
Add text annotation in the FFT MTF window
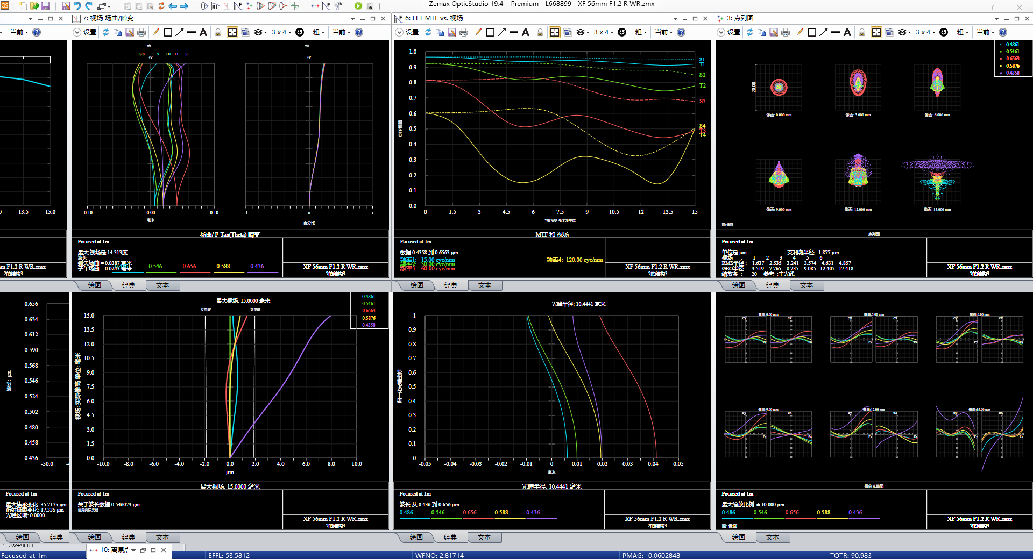click(x=526, y=32)
